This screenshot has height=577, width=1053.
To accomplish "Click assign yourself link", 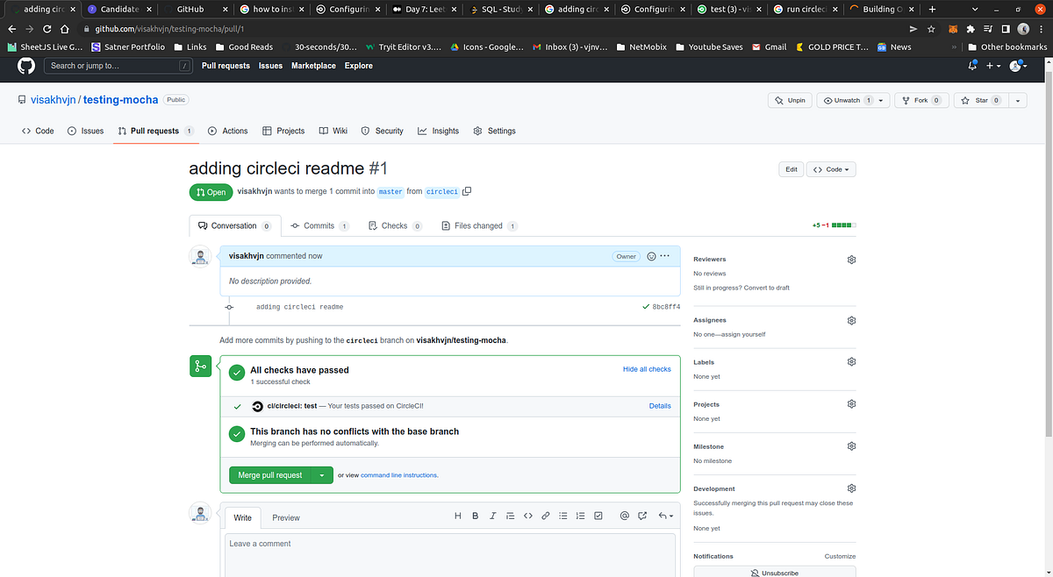I will [x=741, y=334].
